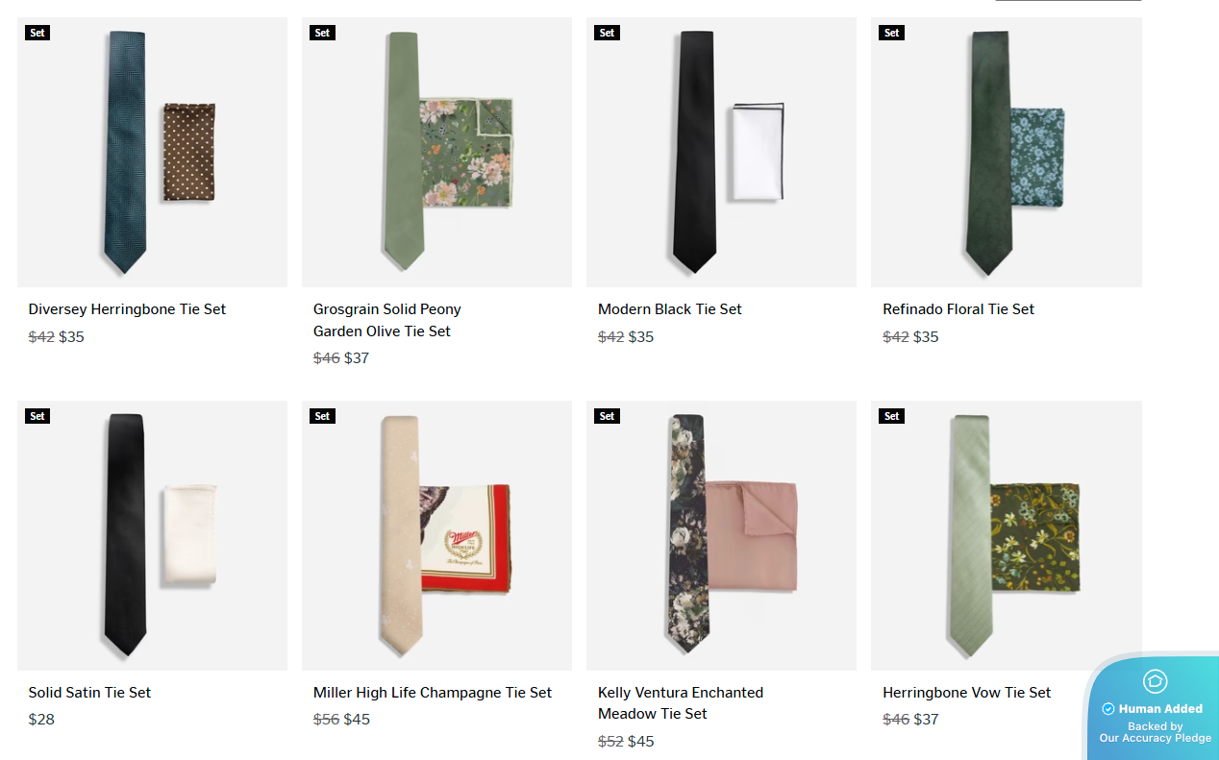The image size is (1219, 760).
Task: Open Miller High Life Champagne Tie Set
Action: tap(433, 693)
